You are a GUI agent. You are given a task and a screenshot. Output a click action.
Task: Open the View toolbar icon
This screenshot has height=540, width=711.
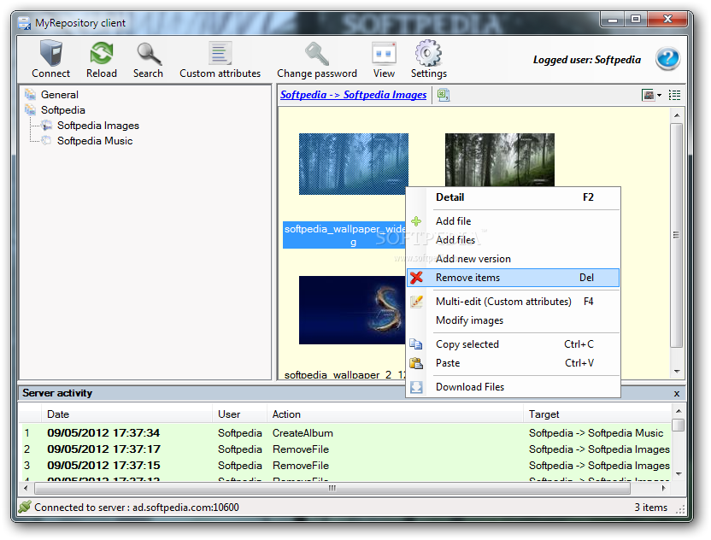tap(384, 54)
